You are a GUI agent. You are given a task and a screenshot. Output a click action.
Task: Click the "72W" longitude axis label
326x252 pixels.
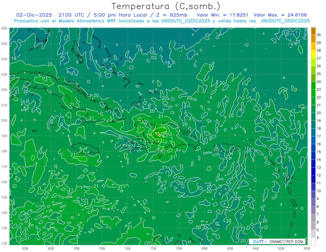[153, 248]
